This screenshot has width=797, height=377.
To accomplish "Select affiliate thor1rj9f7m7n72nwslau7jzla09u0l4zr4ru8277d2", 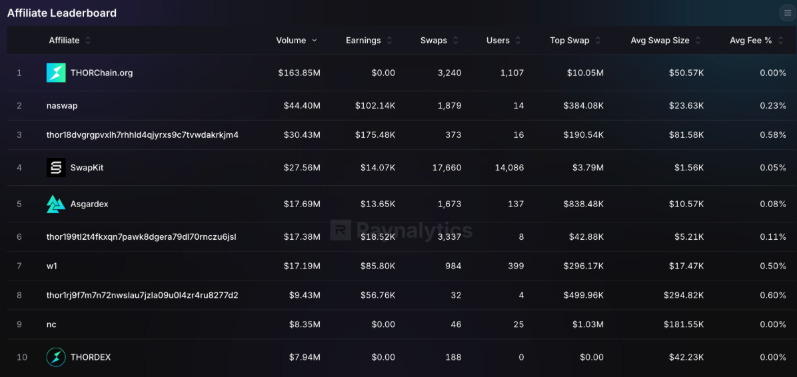I will click(143, 295).
